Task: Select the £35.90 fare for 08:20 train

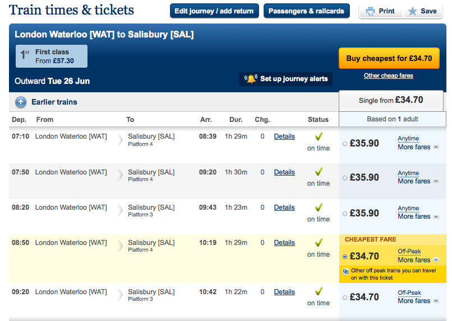Action: 345,213
